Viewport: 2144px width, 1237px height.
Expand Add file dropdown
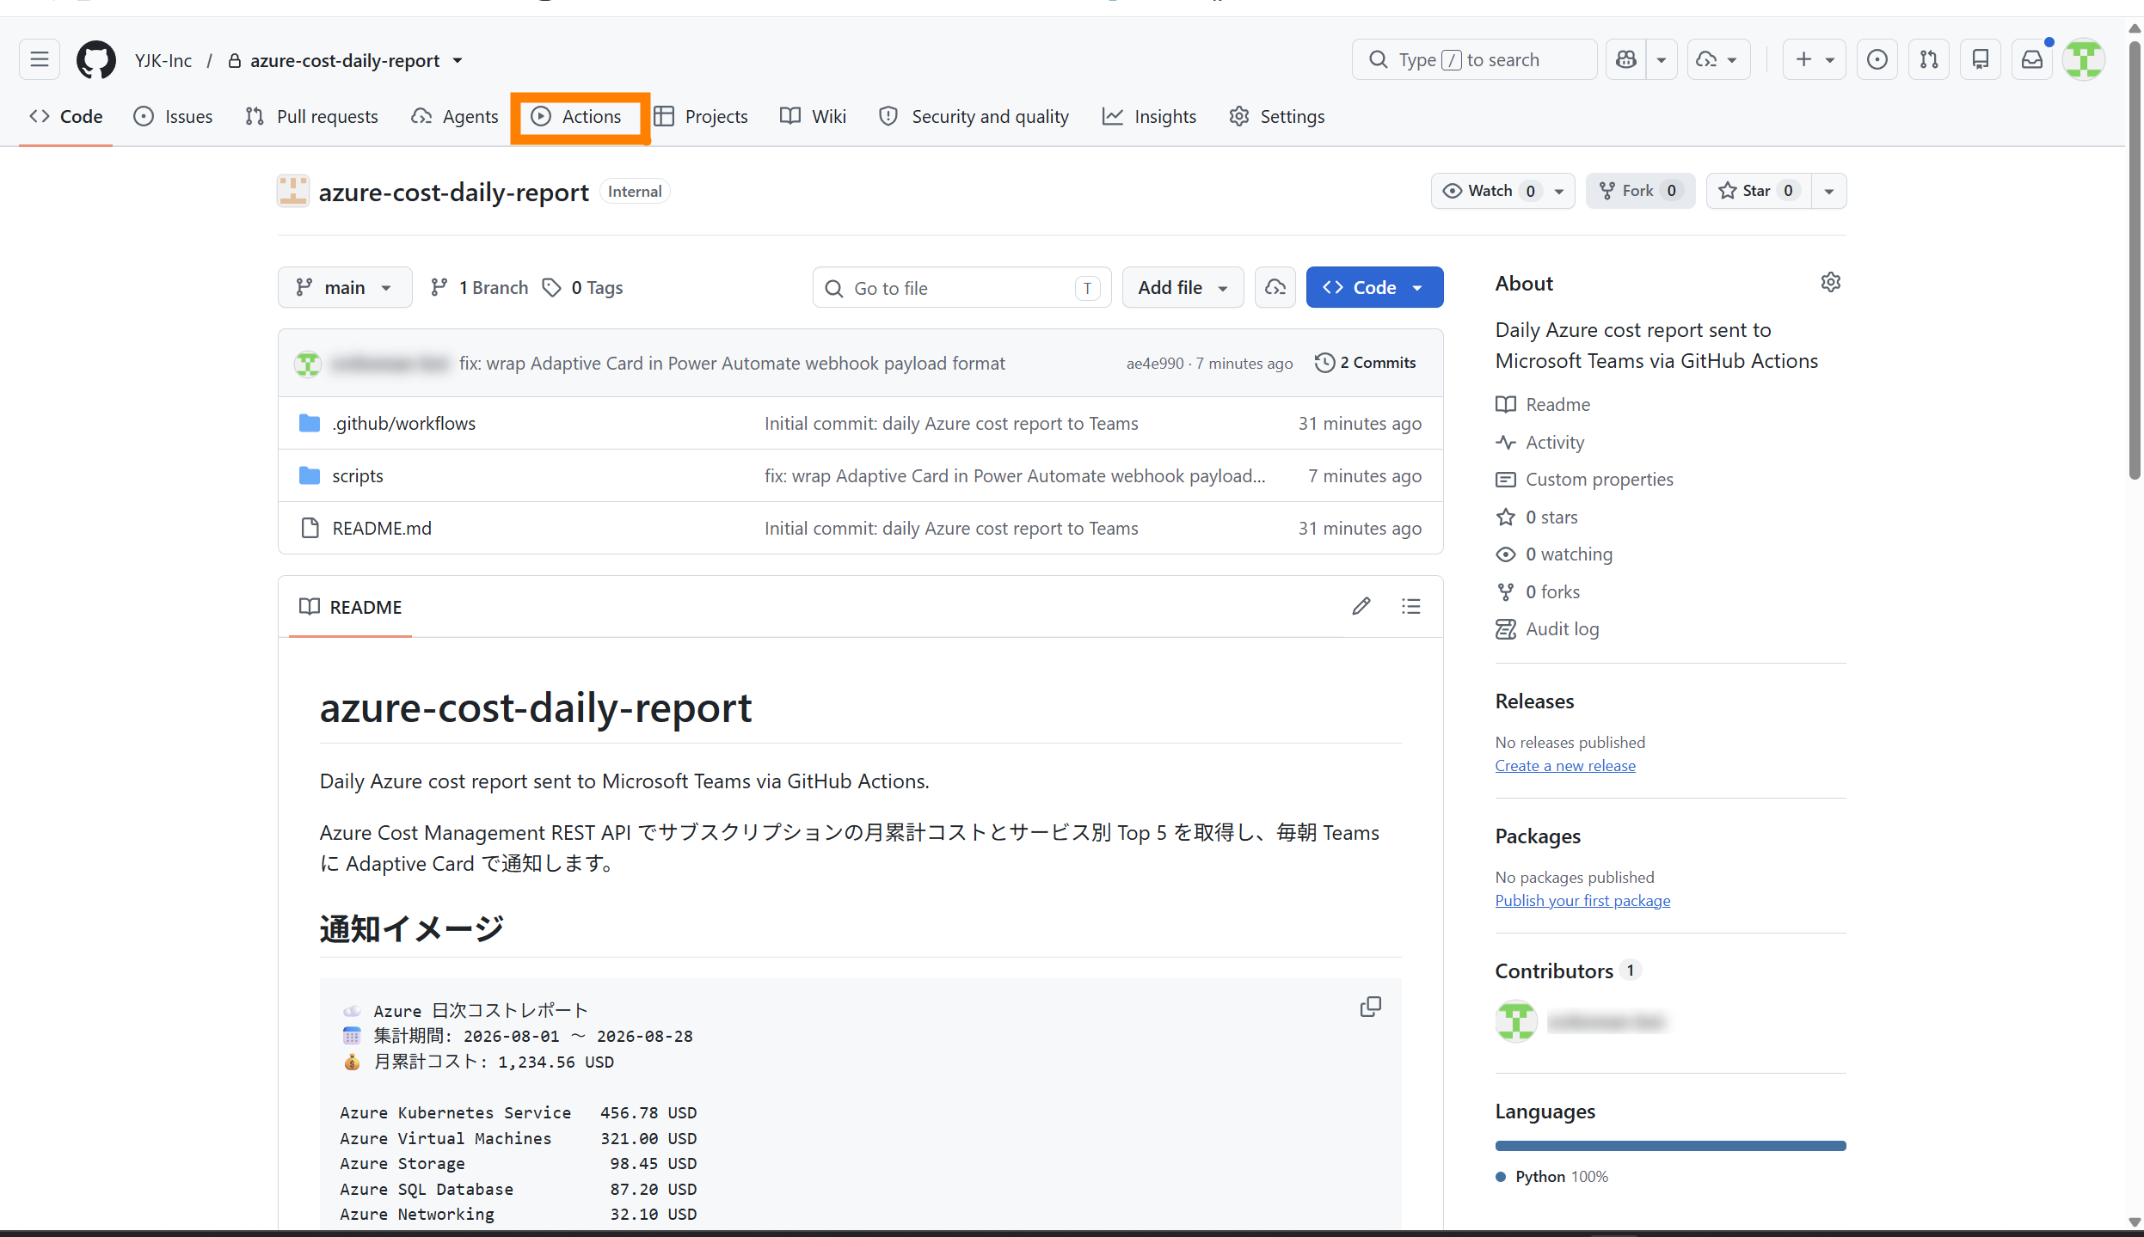click(x=1183, y=288)
